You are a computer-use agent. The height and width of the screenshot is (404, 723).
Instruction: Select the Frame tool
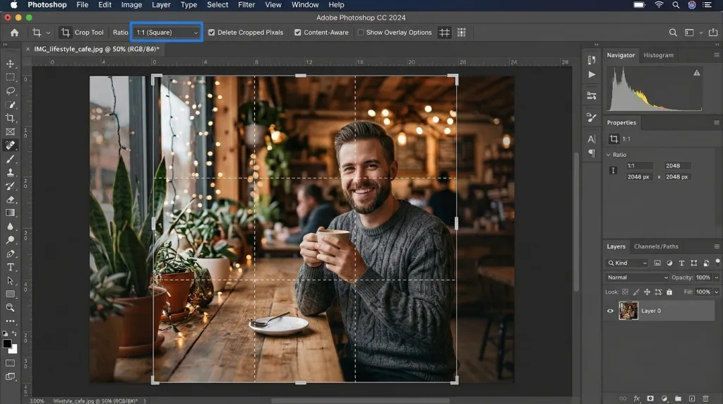10,131
